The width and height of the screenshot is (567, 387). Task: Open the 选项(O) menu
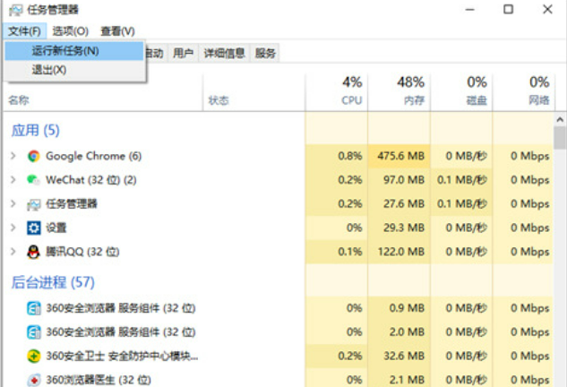tap(70, 31)
